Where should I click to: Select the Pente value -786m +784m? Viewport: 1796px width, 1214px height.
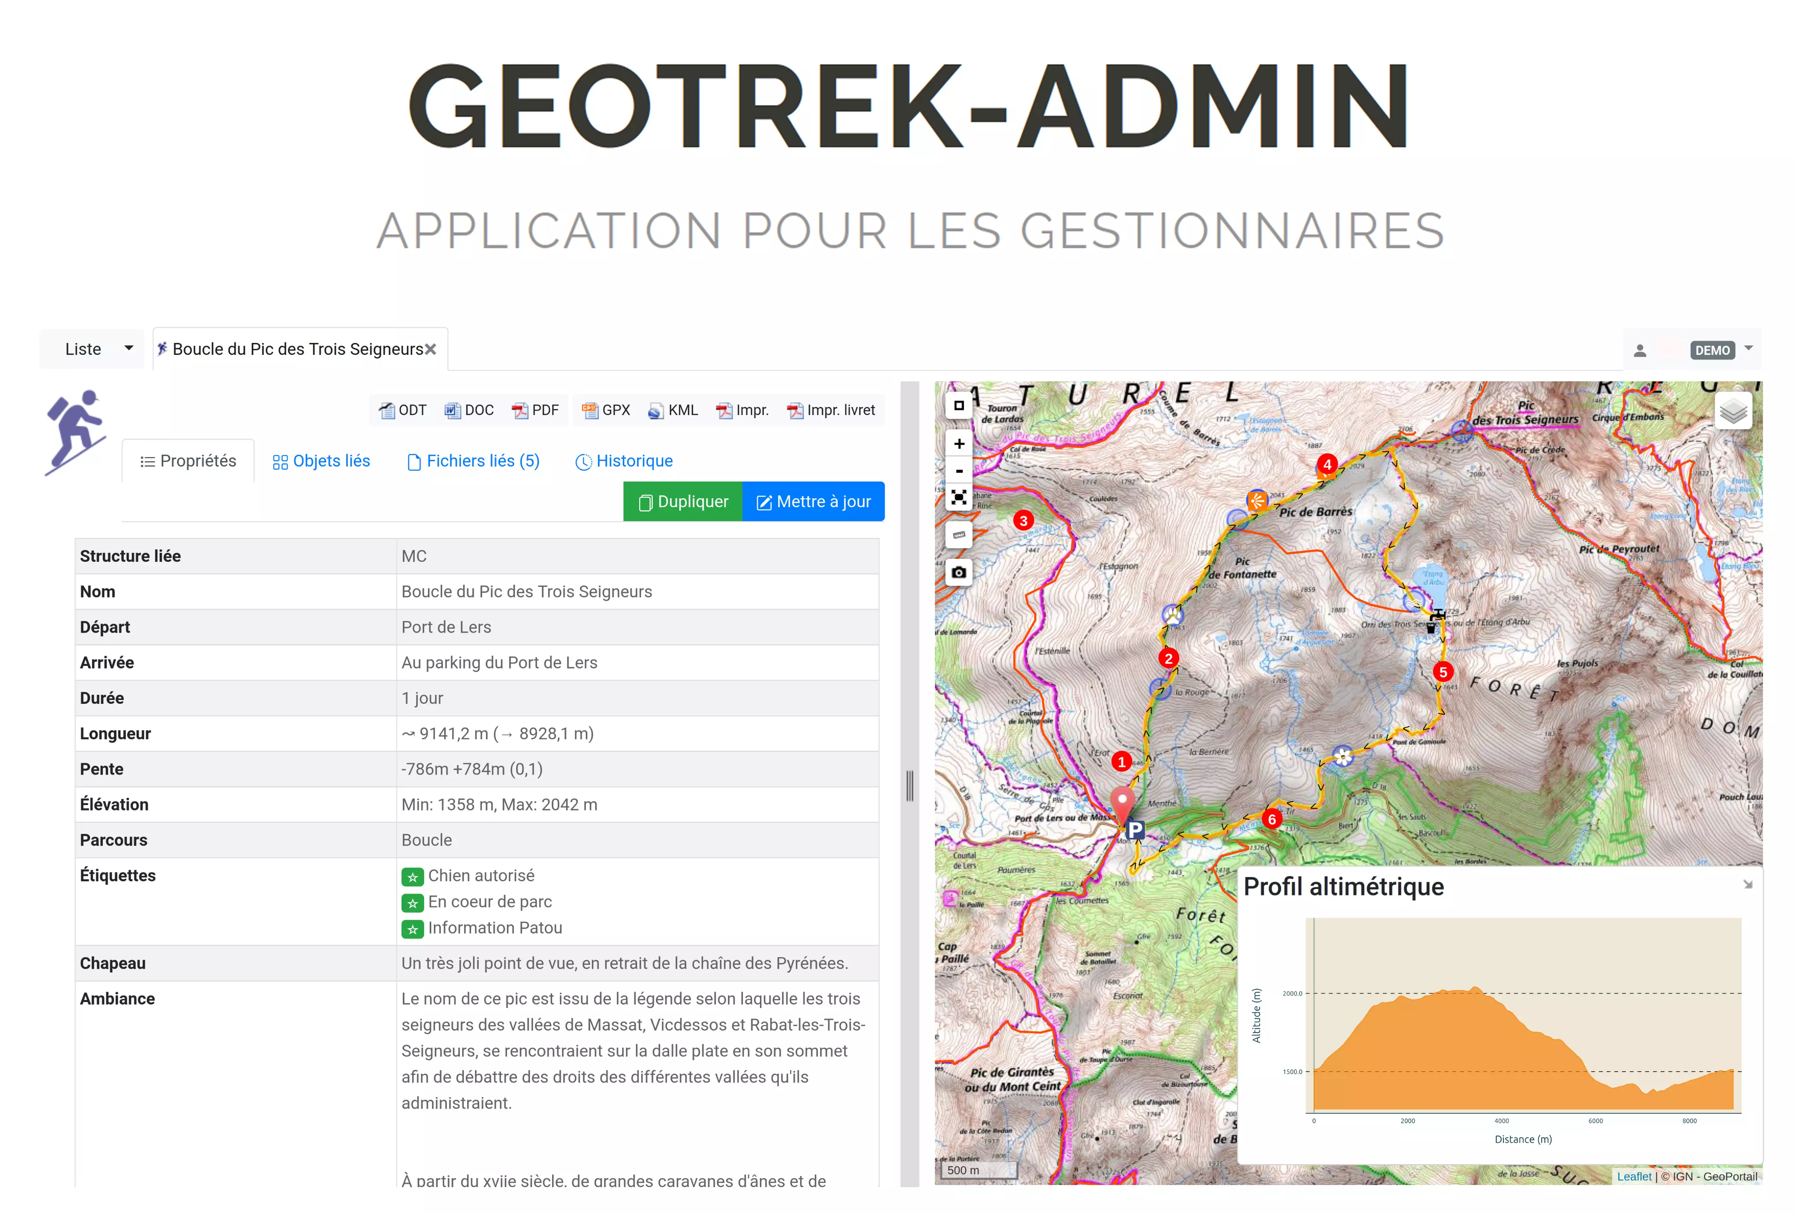(x=472, y=770)
